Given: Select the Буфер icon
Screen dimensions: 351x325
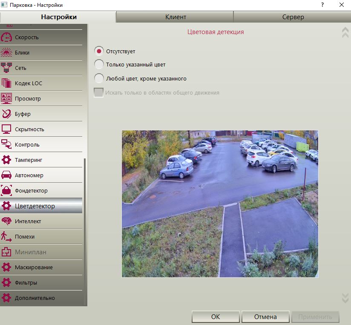Looking at the screenshot, I should coord(6,114).
